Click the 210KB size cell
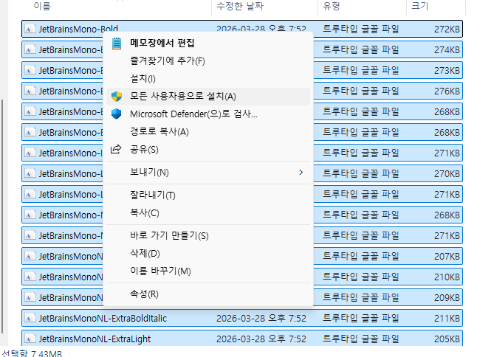 pyautogui.click(x=447, y=277)
